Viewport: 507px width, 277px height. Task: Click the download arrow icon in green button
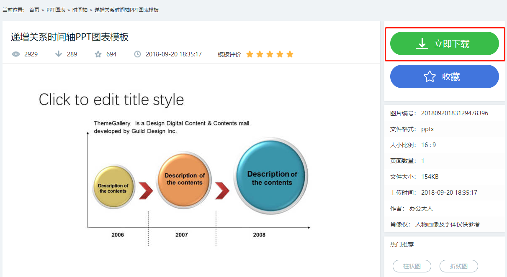pyautogui.click(x=422, y=43)
